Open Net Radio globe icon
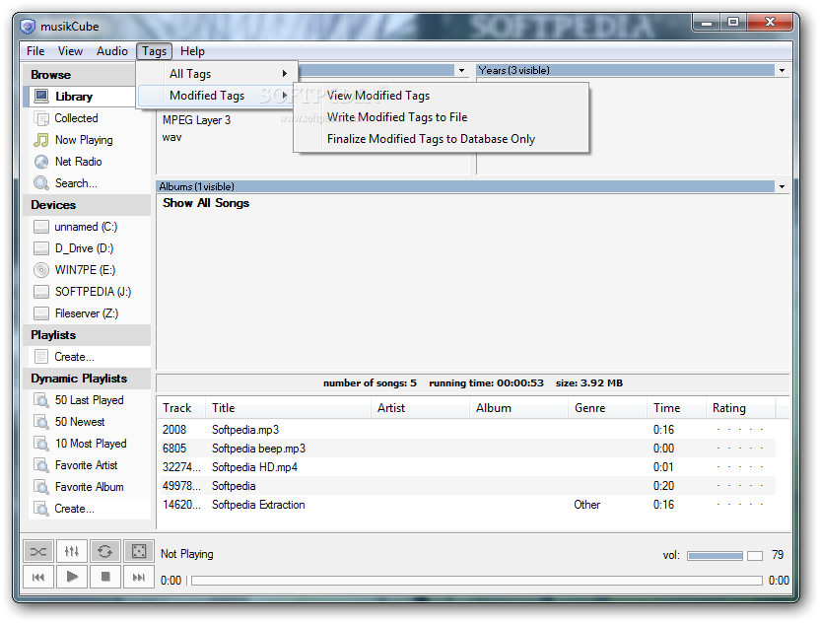The image size is (820, 623). (40, 162)
